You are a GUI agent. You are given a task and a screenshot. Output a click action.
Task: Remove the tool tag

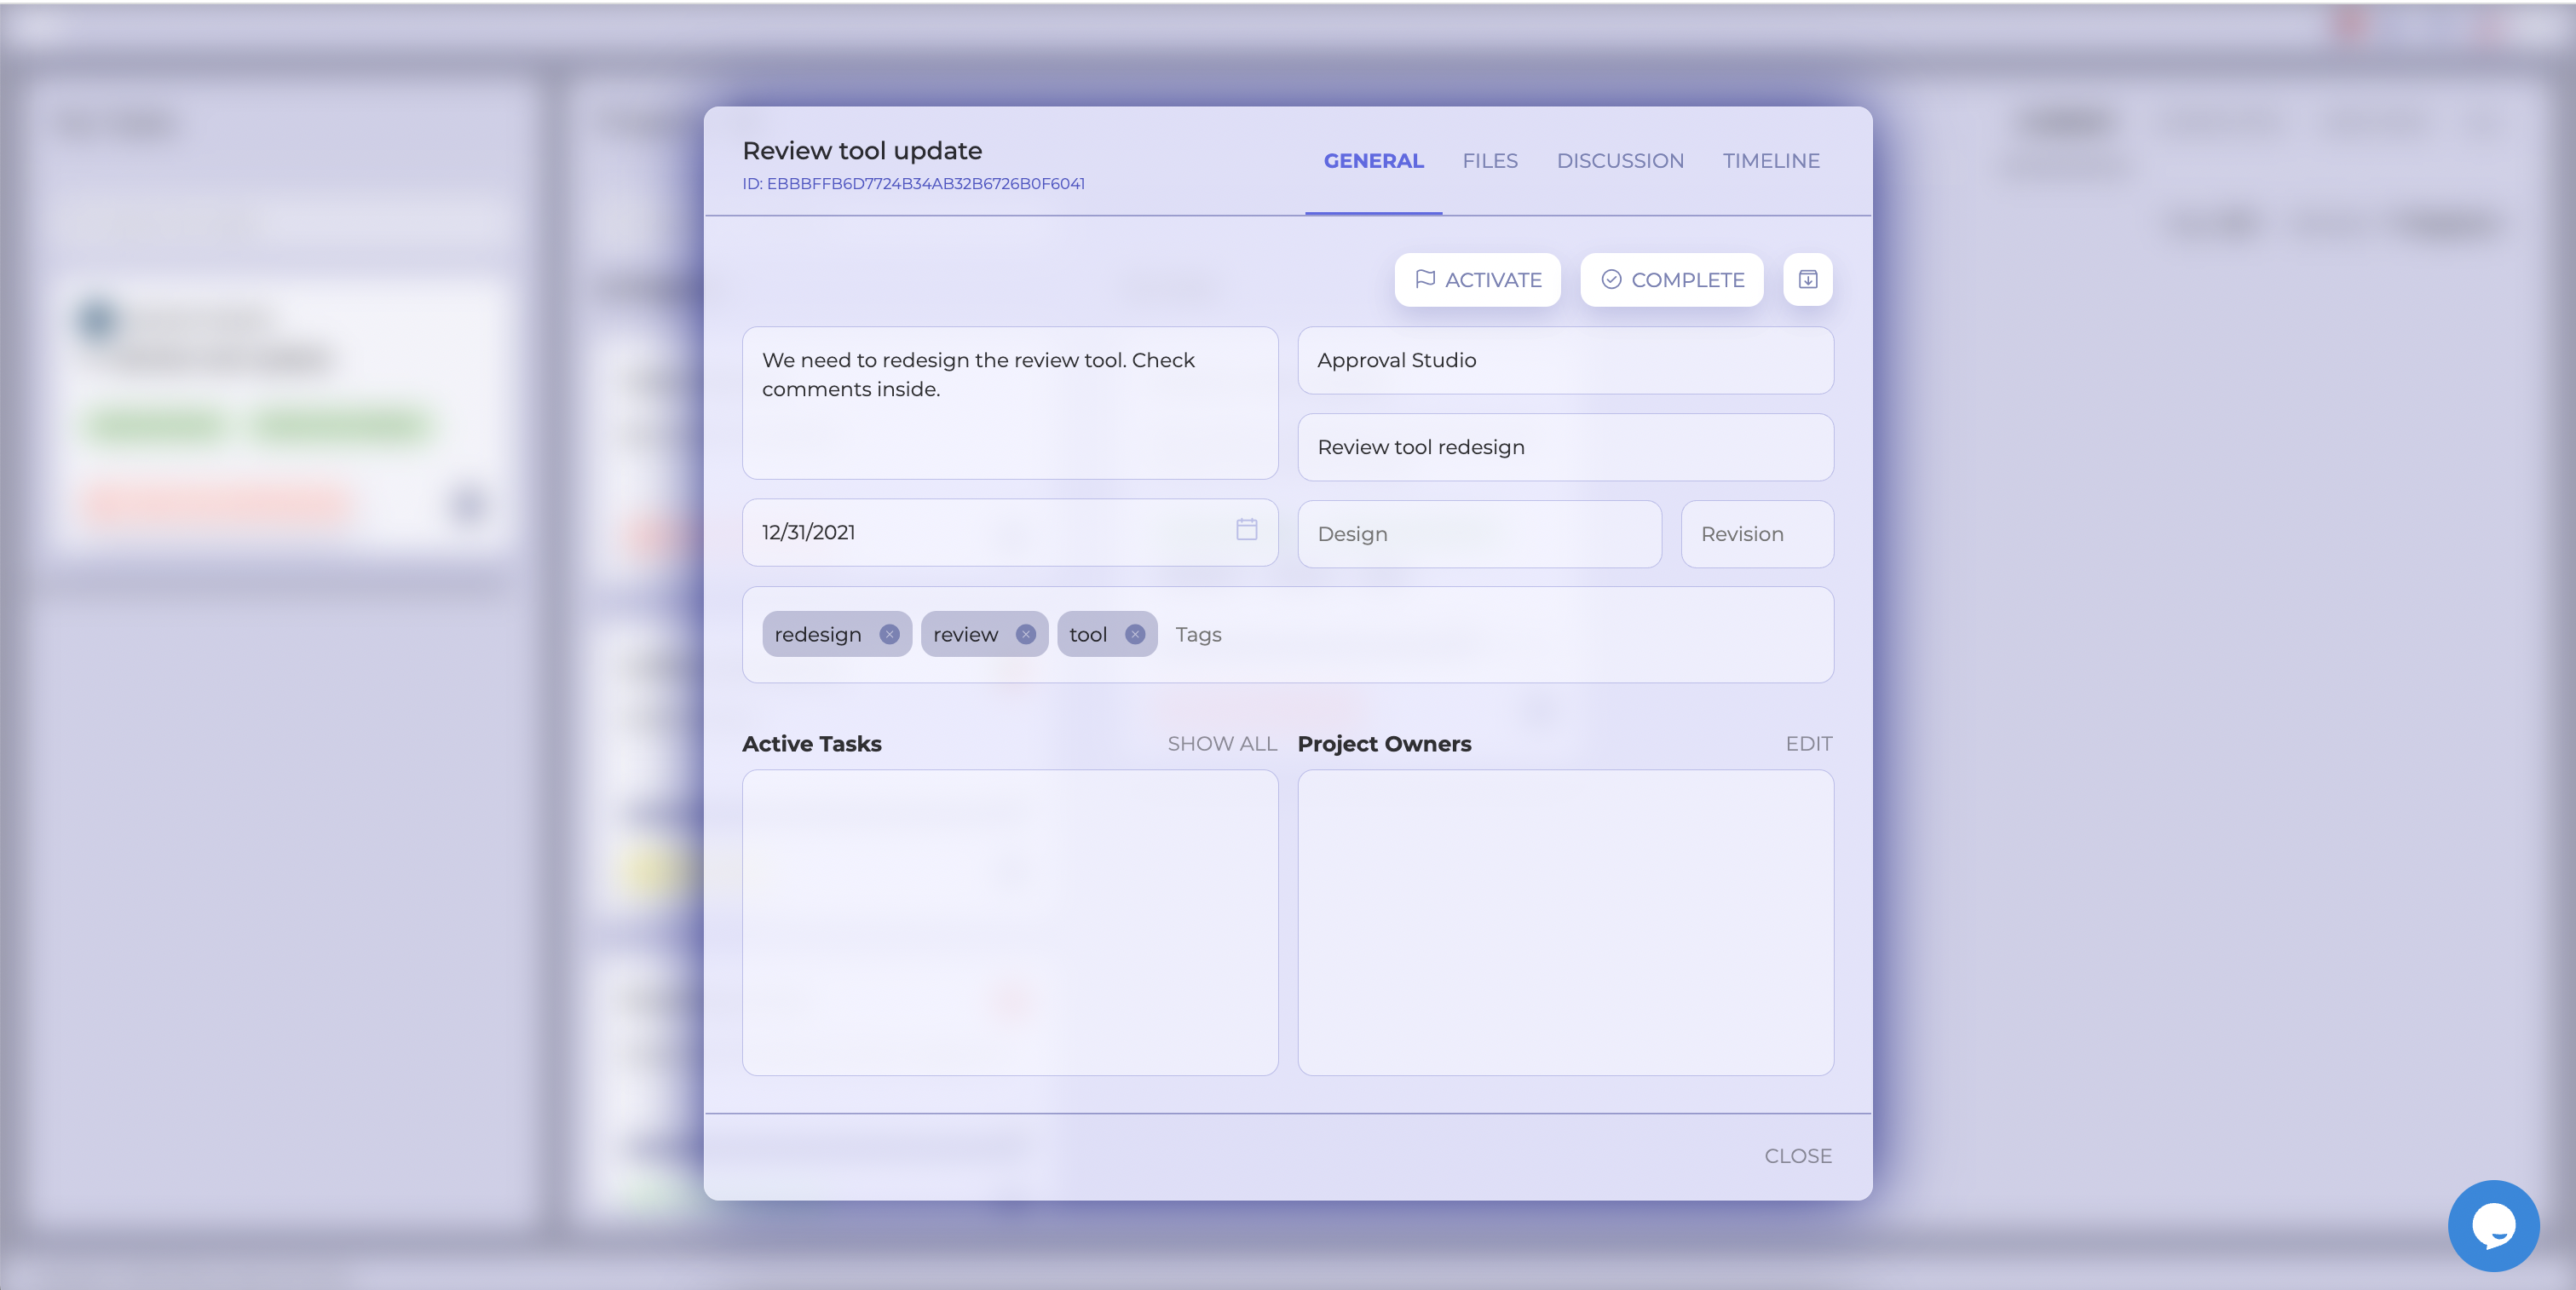[1134, 634]
